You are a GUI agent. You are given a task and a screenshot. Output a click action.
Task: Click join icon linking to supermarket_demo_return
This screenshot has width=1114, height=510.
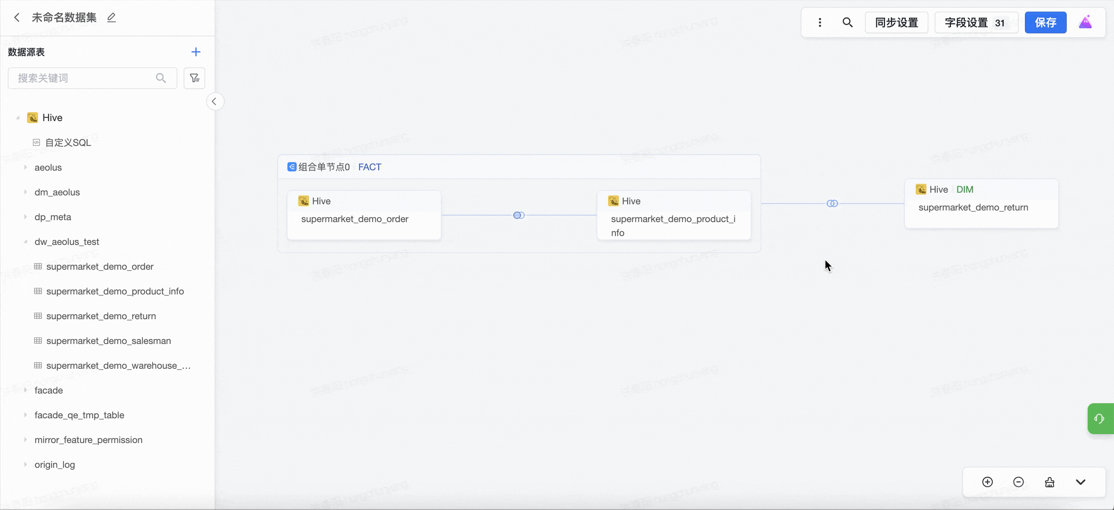click(832, 204)
